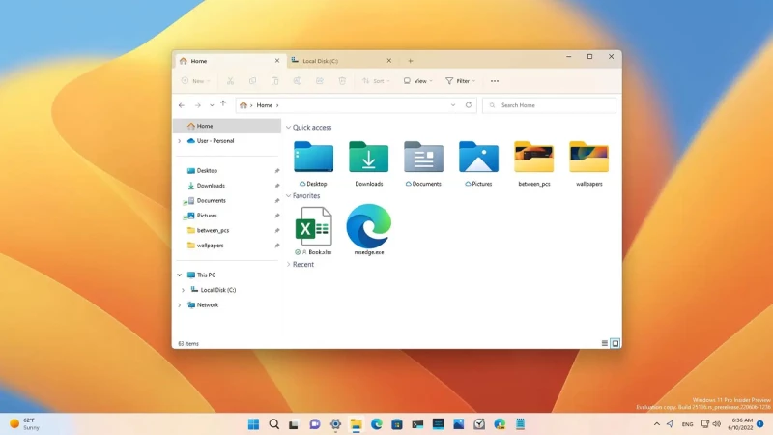The height and width of the screenshot is (435, 773).
Task: Select the Desktop folder in Quick access
Action: (313, 163)
